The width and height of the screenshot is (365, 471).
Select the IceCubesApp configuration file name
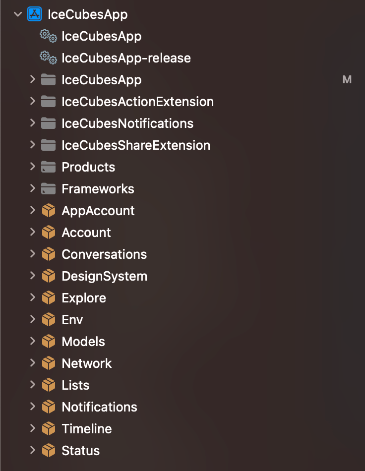coord(102,37)
